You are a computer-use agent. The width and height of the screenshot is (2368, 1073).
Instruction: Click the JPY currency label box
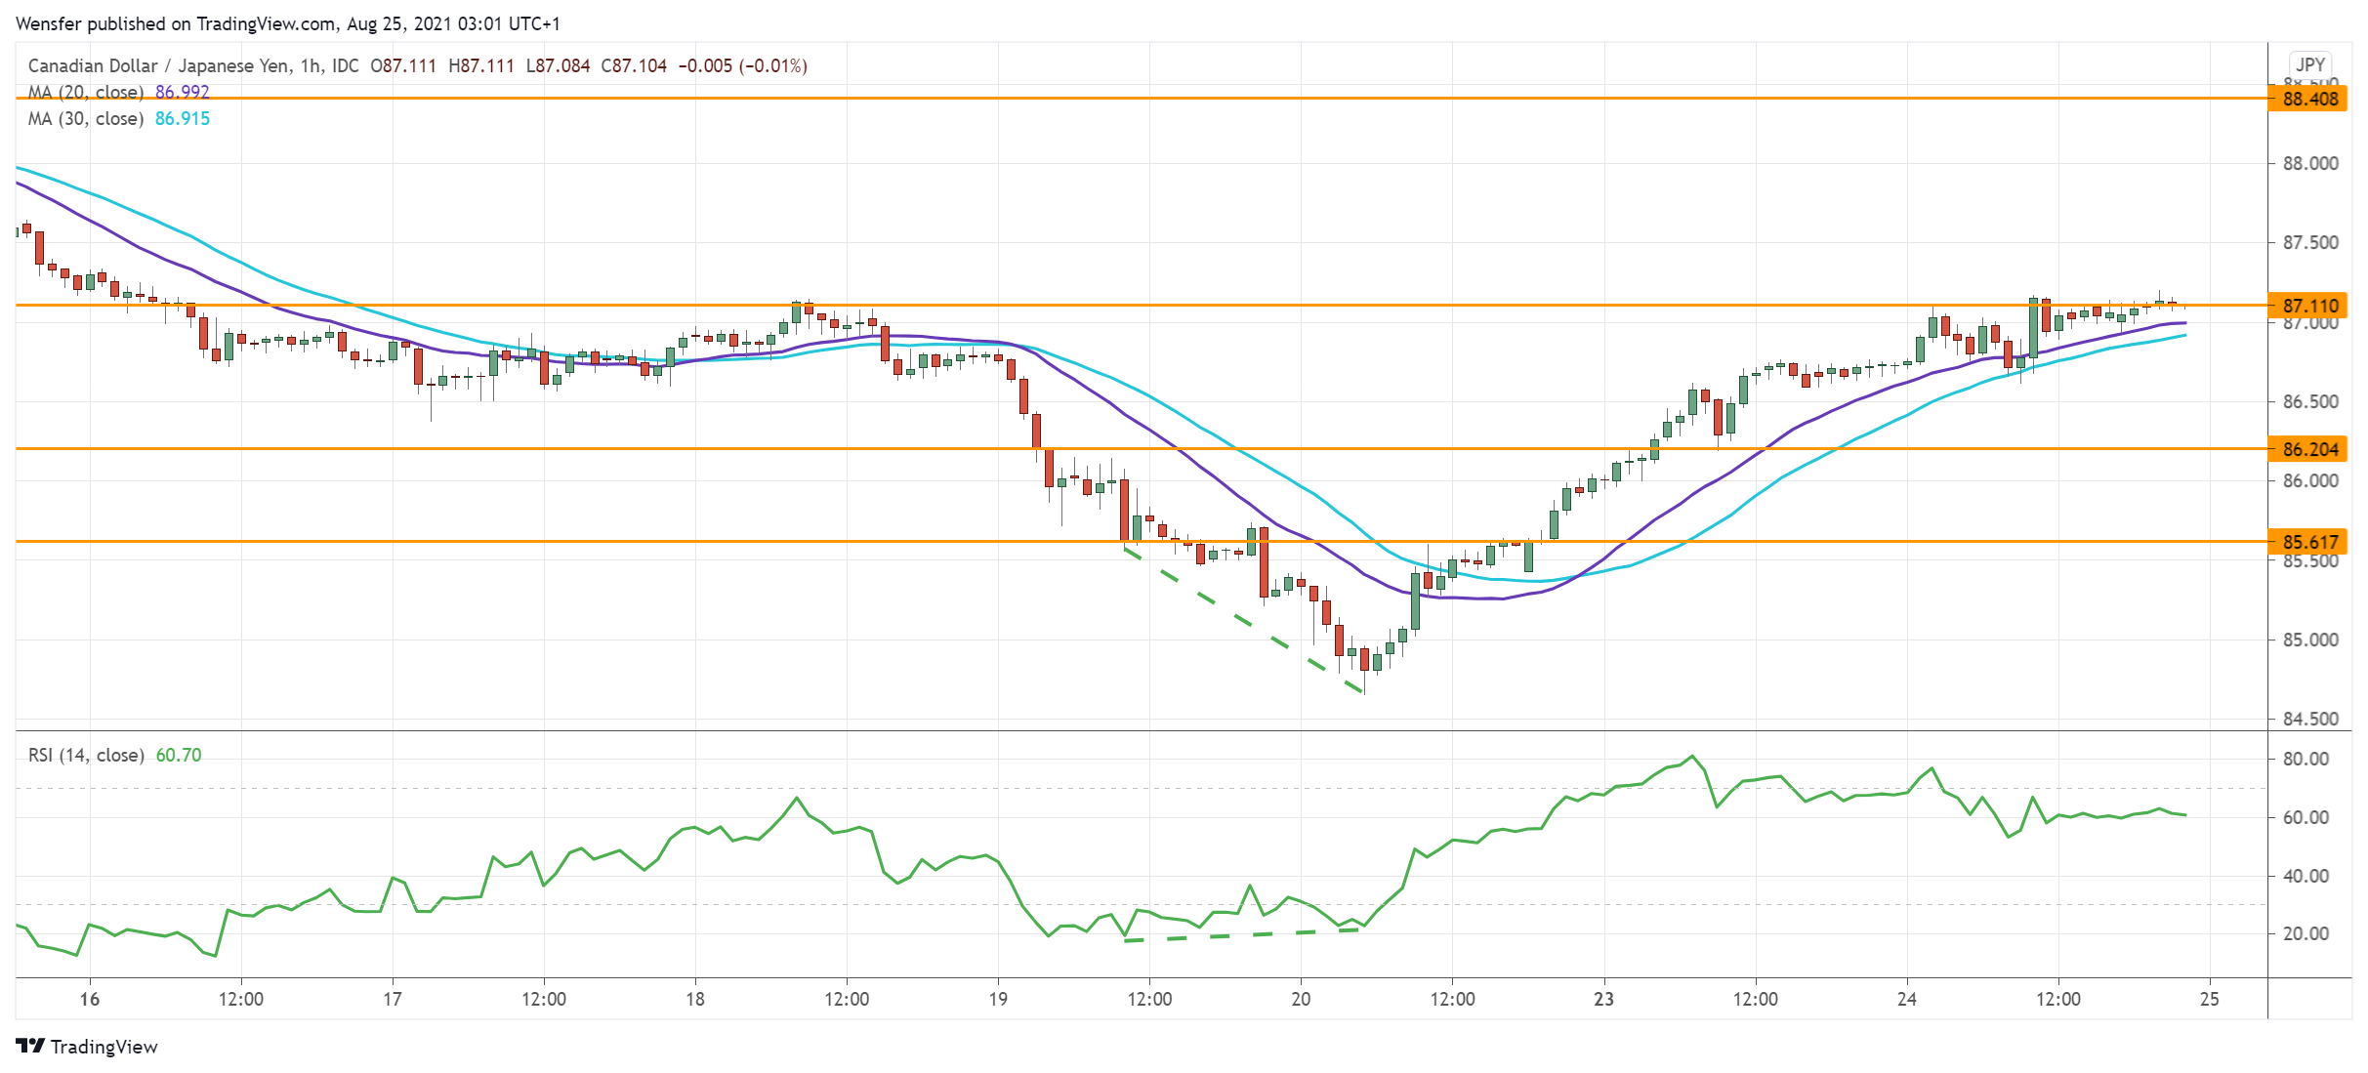tap(2309, 64)
